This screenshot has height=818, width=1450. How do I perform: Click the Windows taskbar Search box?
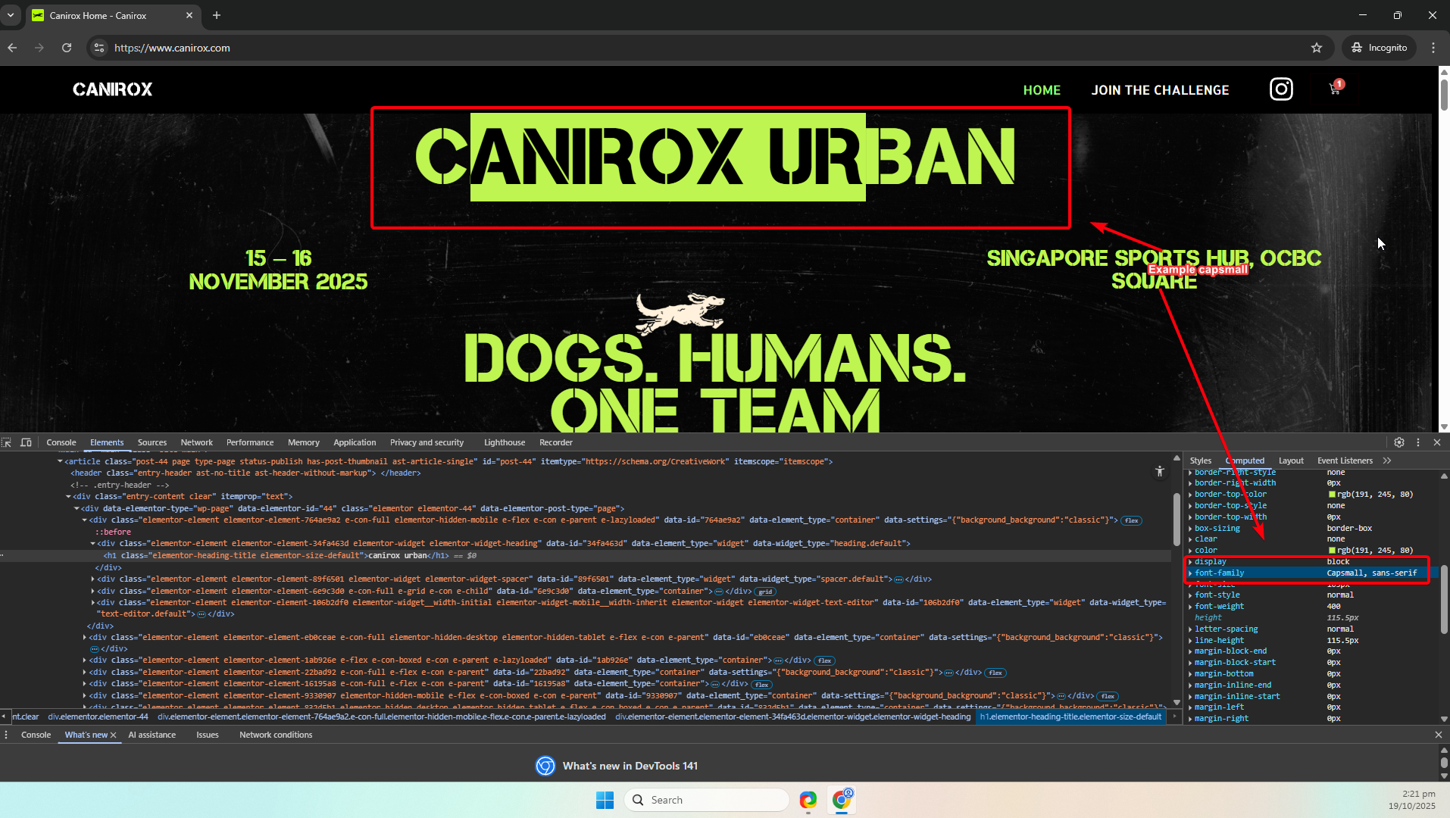coord(706,800)
